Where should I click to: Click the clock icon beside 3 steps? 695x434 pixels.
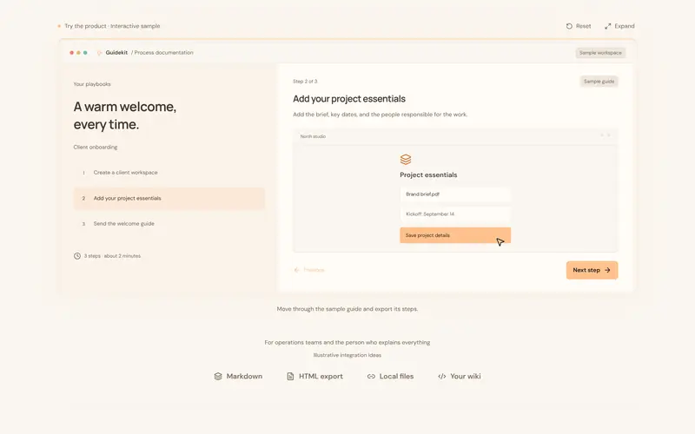point(77,256)
